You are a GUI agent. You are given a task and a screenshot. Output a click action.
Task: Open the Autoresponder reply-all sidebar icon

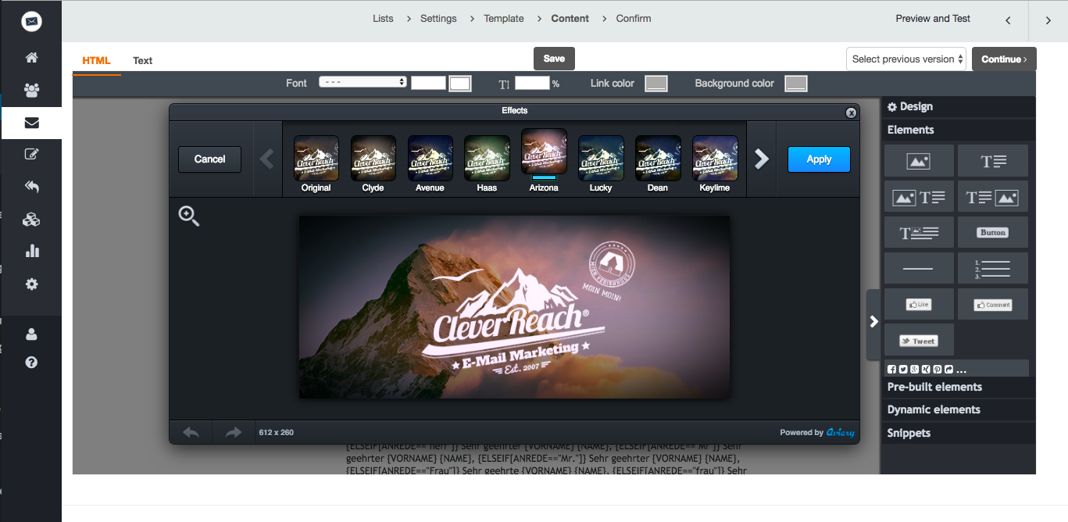tap(31, 187)
